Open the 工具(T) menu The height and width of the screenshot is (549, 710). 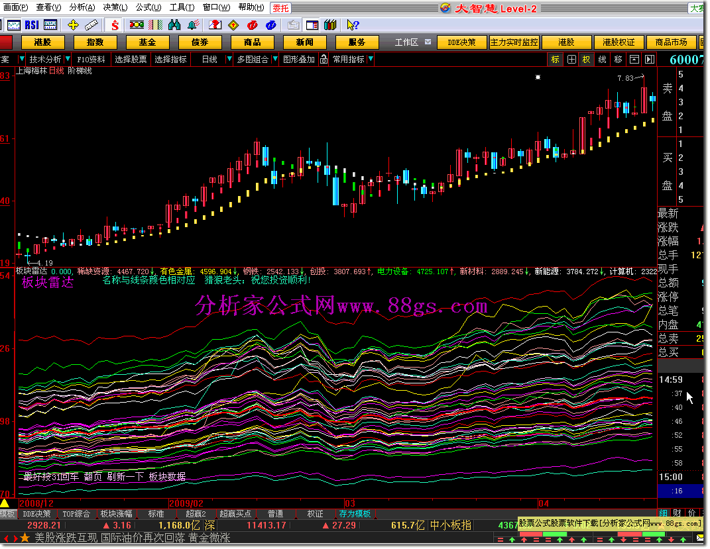[x=182, y=7]
